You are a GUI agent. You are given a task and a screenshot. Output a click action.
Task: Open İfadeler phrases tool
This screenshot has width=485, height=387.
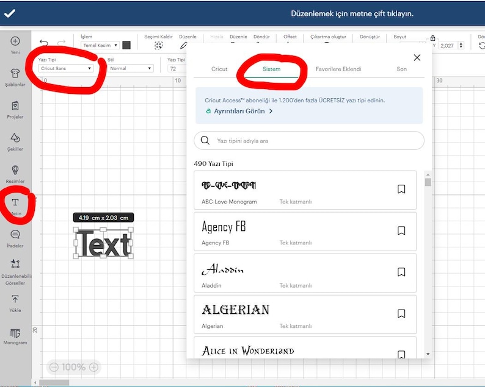pyautogui.click(x=15, y=238)
